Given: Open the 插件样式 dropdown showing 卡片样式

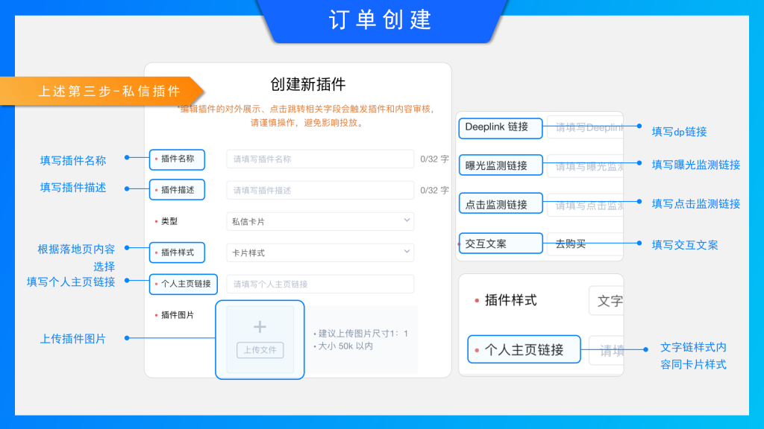Looking at the screenshot, I should 320,252.
